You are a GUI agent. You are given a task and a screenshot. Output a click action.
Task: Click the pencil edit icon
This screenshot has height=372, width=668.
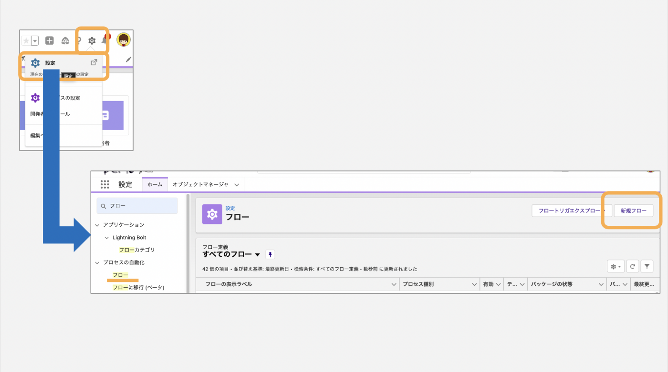tap(128, 60)
